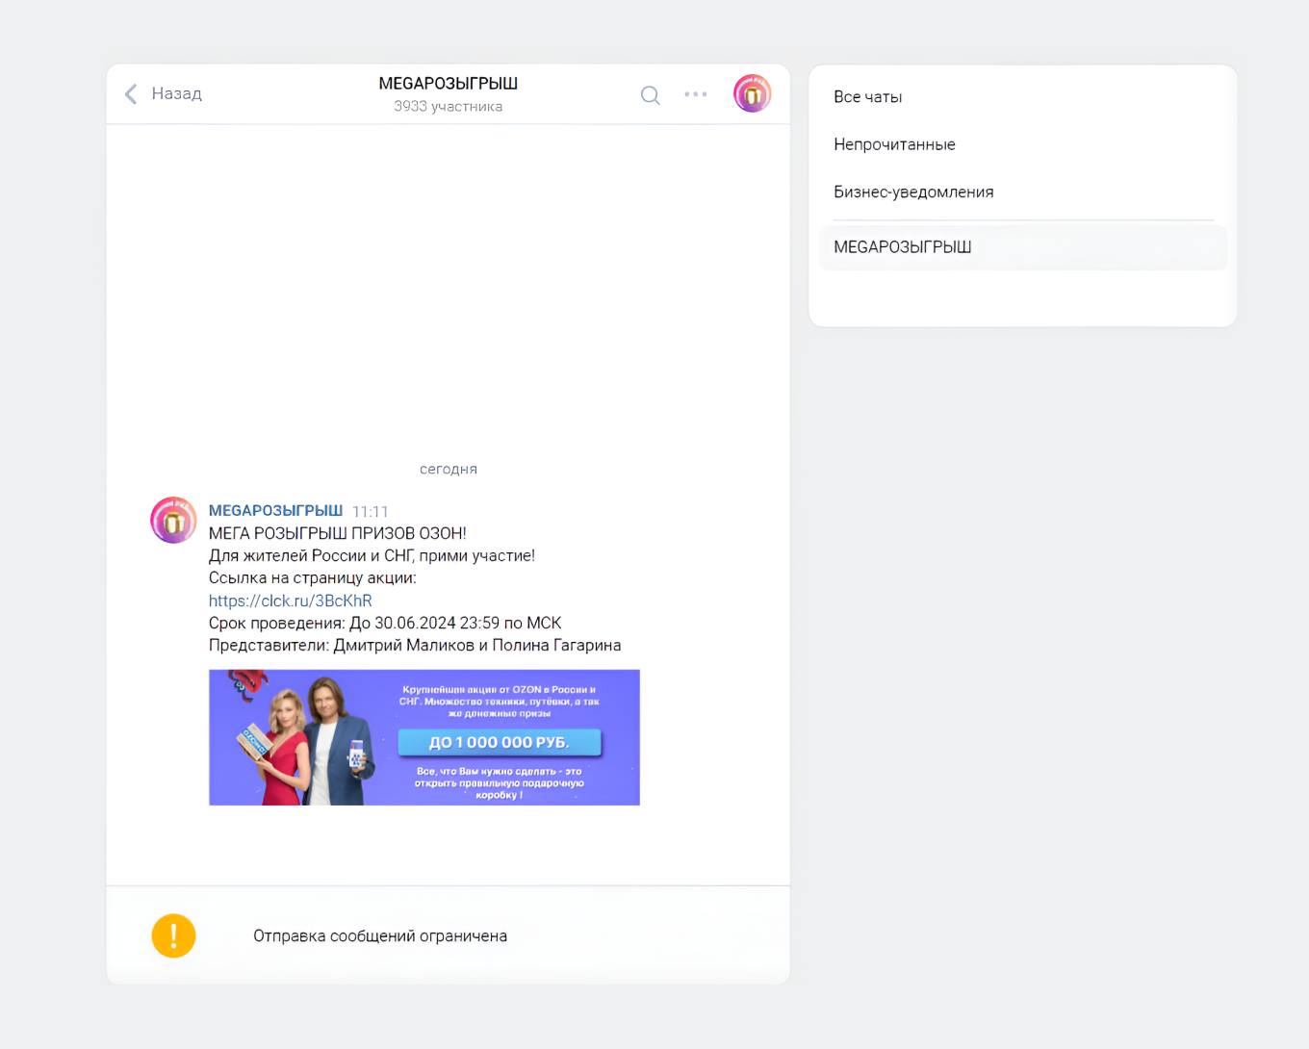Select МЕGAРОЗЫГРЫШ in the chat folder list
Image resolution: width=1309 pixels, height=1049 pixels.
[x=1023, y=247]
